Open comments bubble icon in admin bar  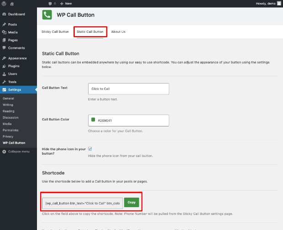click(50, 4)
